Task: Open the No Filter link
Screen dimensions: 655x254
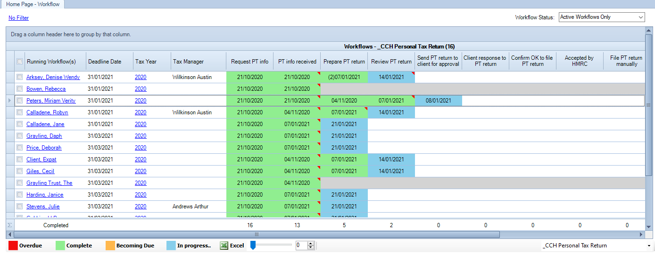Action: pyautogui.click(x=18, y=18)
